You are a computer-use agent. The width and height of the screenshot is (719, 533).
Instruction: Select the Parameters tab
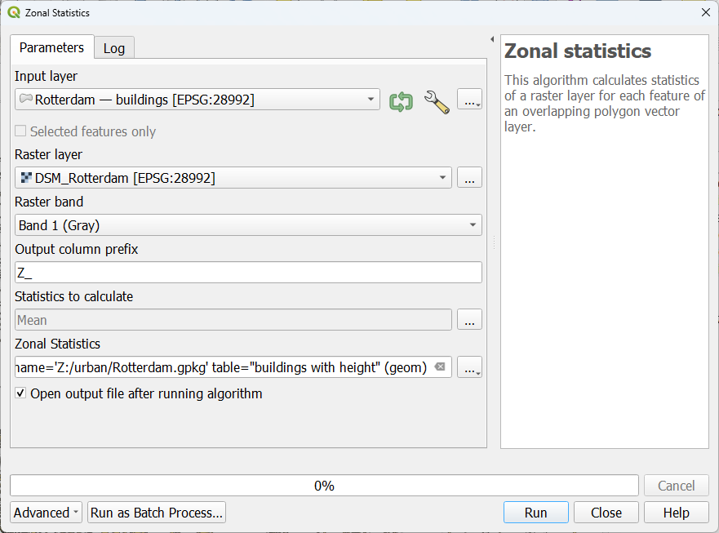[x=51, y=47]
